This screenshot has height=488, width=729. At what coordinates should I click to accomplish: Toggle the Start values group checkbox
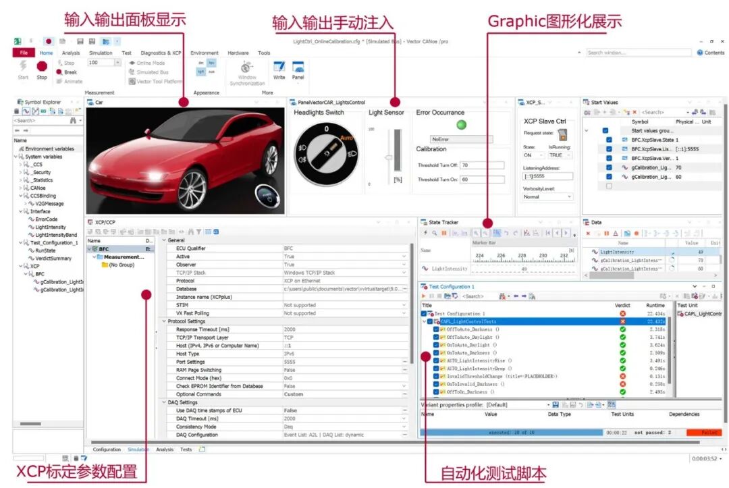pos(605,131)
